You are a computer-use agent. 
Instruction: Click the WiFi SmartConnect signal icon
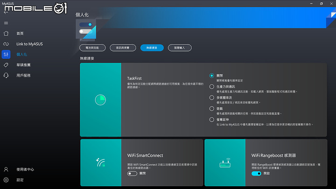tap(100, 162)
